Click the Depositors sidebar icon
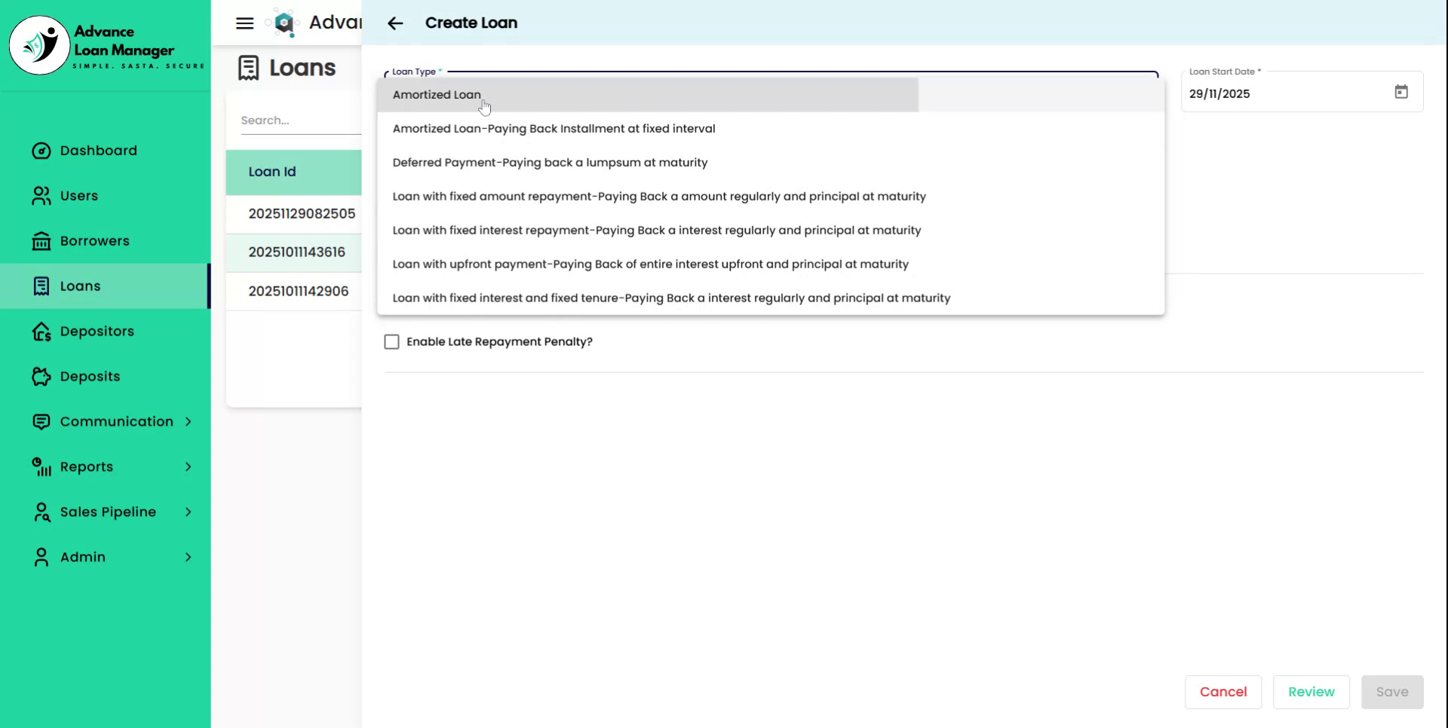This screenshot has width=1448, height=728. (x=41, y=331)
